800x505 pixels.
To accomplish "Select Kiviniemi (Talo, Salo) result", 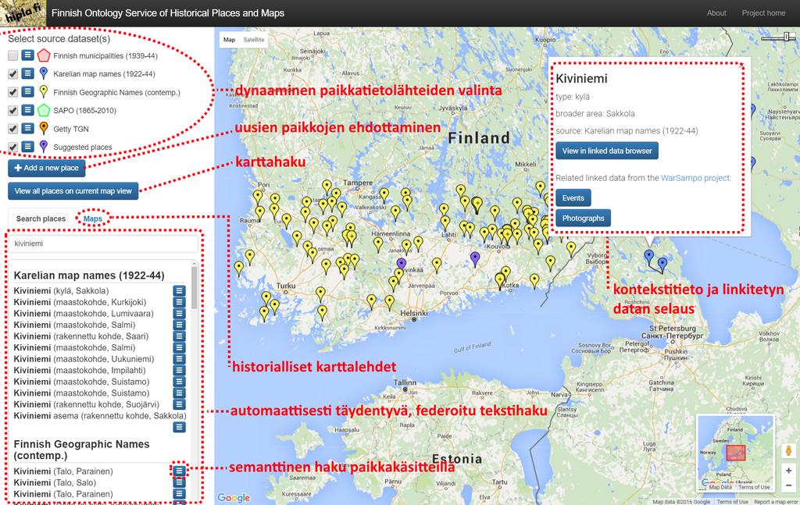I will click(x=55, y=482).
